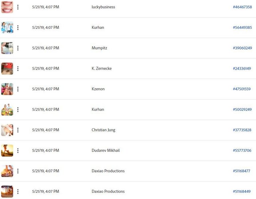Open asset link #37735828

pyautogui.click(x=242, y=130)
